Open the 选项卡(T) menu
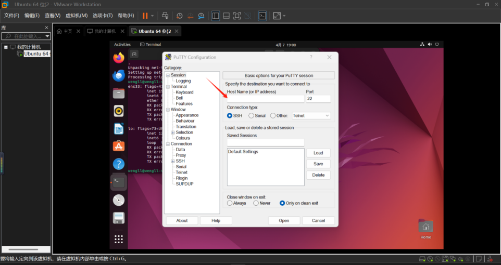 click(103, 16)
